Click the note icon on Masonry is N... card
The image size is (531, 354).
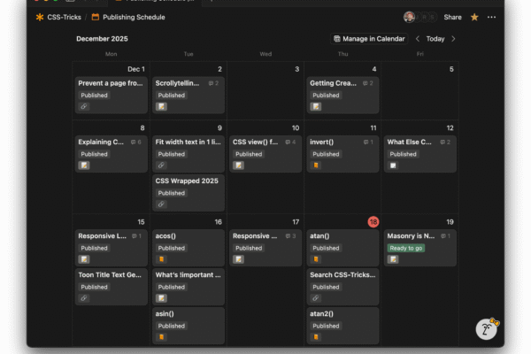(x=393, y=259)
